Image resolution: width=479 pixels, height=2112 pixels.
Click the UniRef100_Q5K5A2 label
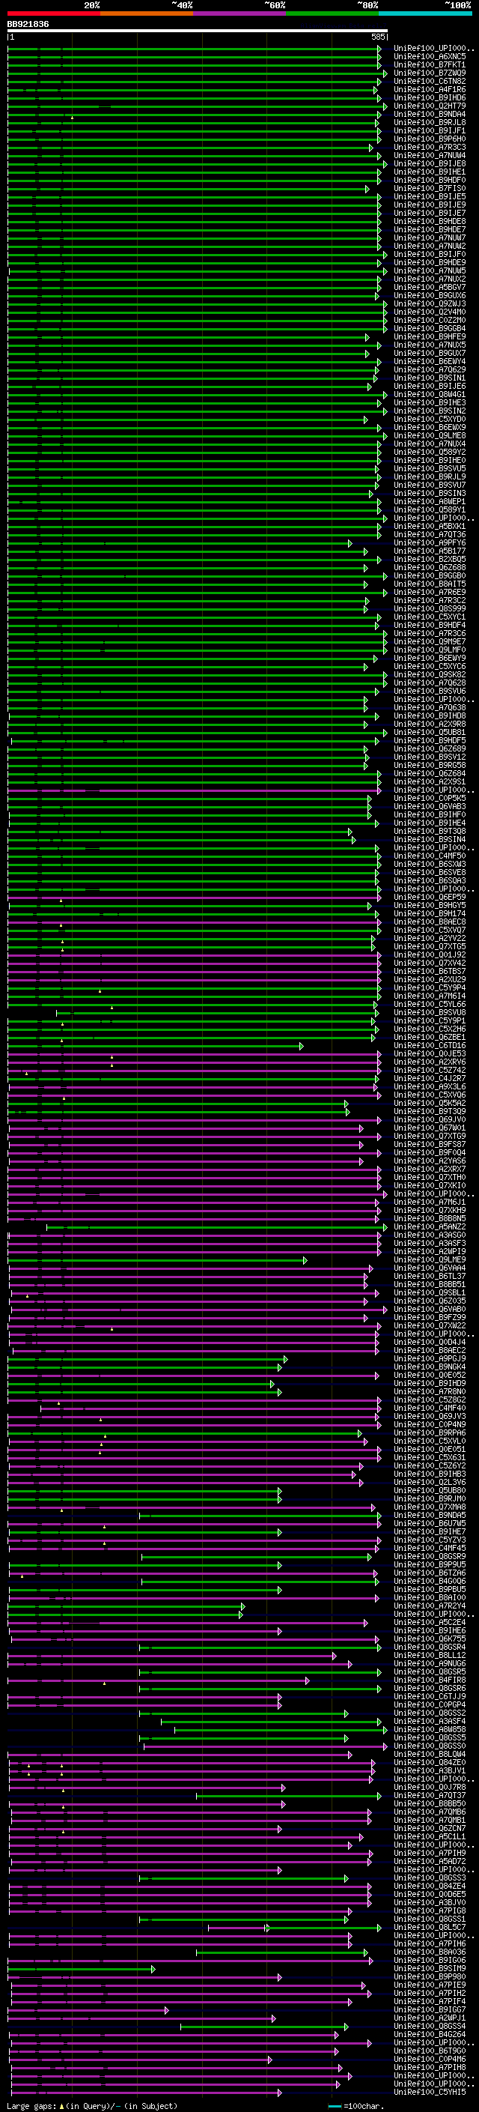430,1104
